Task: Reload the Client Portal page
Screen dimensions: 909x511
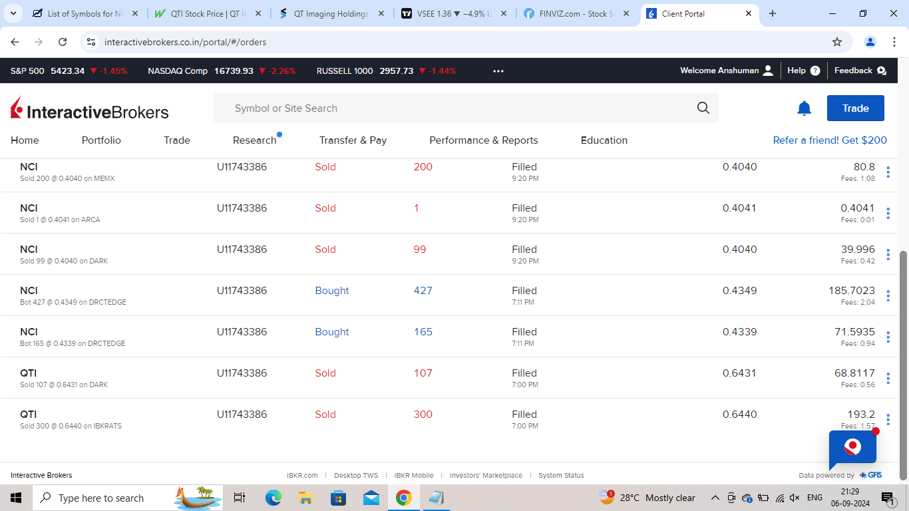Action: pyautogui.click(x=63, y=42)
